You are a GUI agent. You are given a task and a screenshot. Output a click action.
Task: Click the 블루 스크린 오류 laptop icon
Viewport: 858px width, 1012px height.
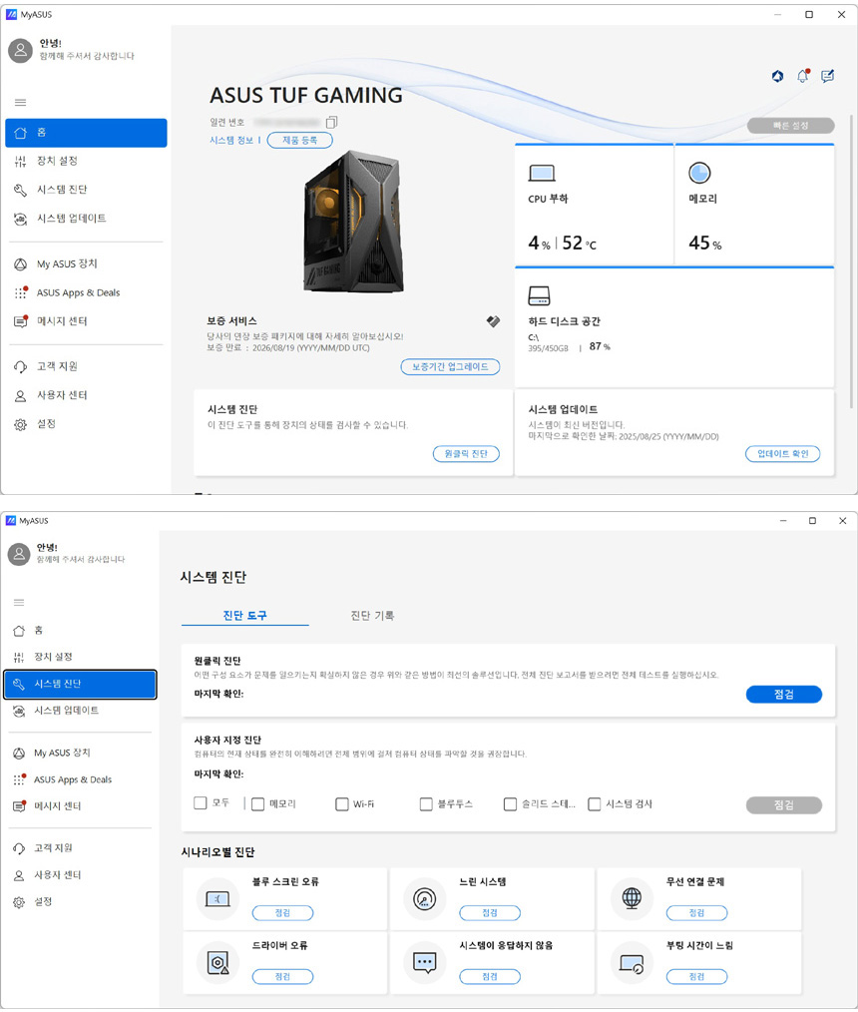pos(216,897)
